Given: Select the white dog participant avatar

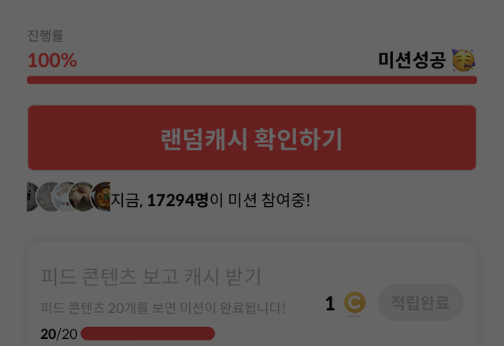Looking at the screenshot, I should pyautogui.click(x=31, y=197).
